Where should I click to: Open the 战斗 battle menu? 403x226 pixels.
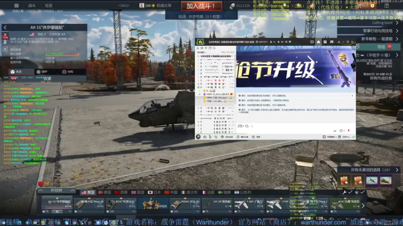coord(32,6)
